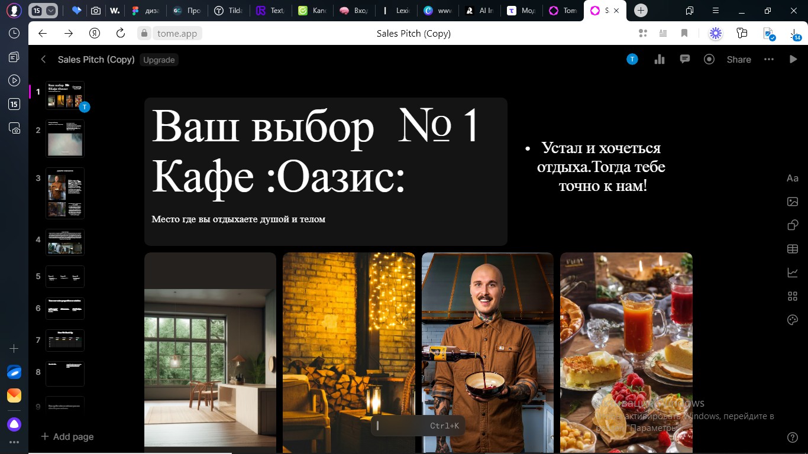The height and width of the screenshot is (454, 808).
Task: Select the desserts and drinks image
Action: [626, 353]
